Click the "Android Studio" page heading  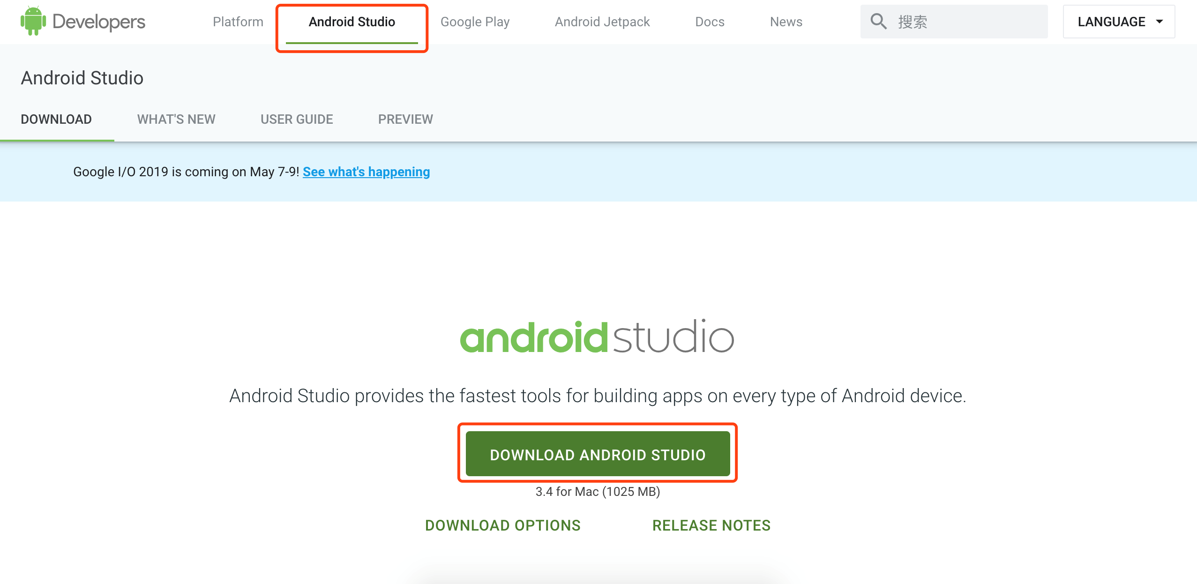(82, 78)
